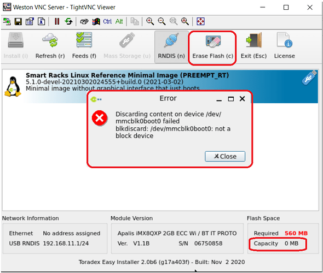Minimize the TightVNC Viewer window
Screen dimensions: 323x273
(262, 8)
